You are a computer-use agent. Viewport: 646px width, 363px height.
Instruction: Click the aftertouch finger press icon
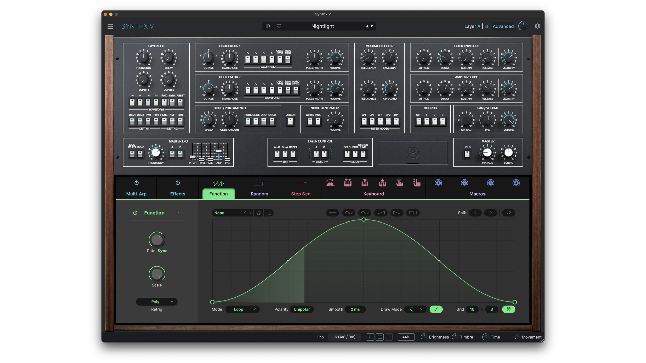pos(399,183)
